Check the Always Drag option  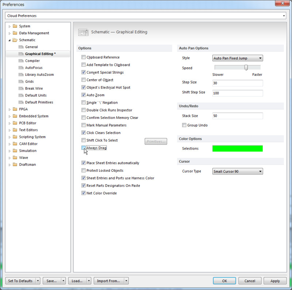click(84, 148)
